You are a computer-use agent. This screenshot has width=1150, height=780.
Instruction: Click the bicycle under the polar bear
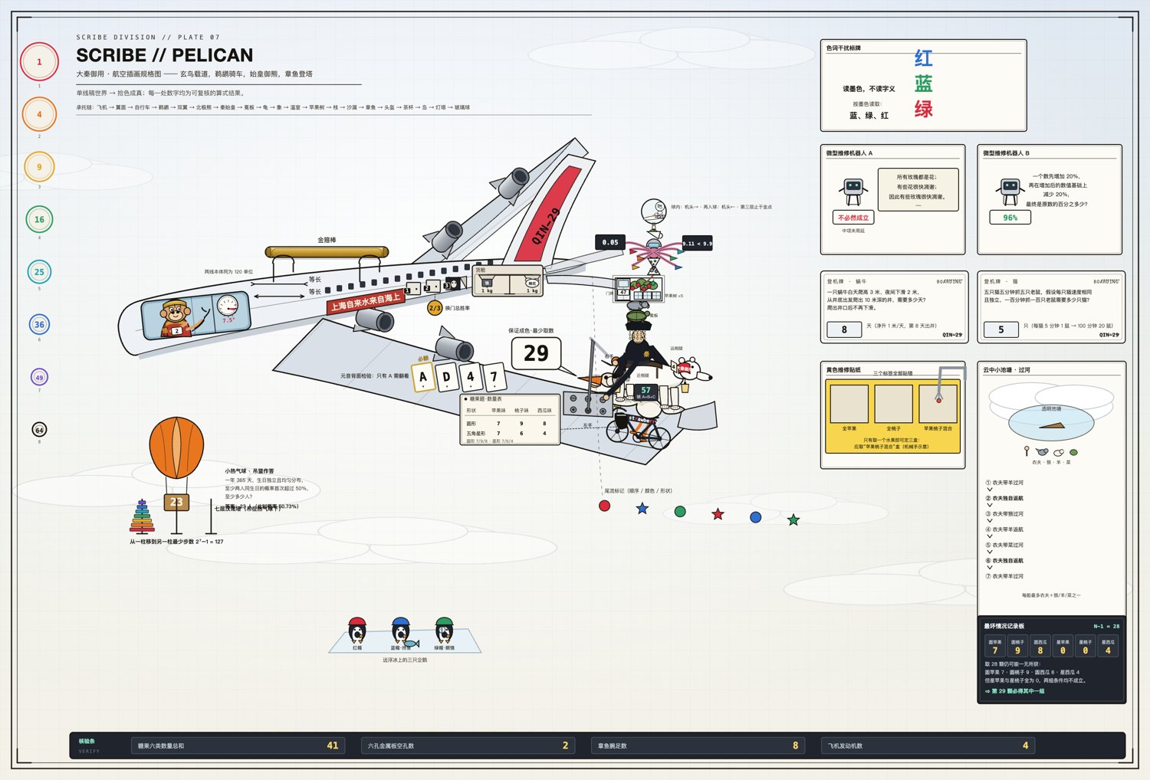(x=638, y=431)
